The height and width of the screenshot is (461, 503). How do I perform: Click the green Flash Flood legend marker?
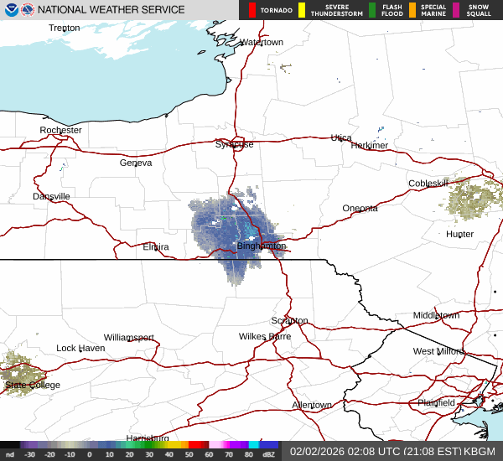pyautogui.click(x=371, y=10)
